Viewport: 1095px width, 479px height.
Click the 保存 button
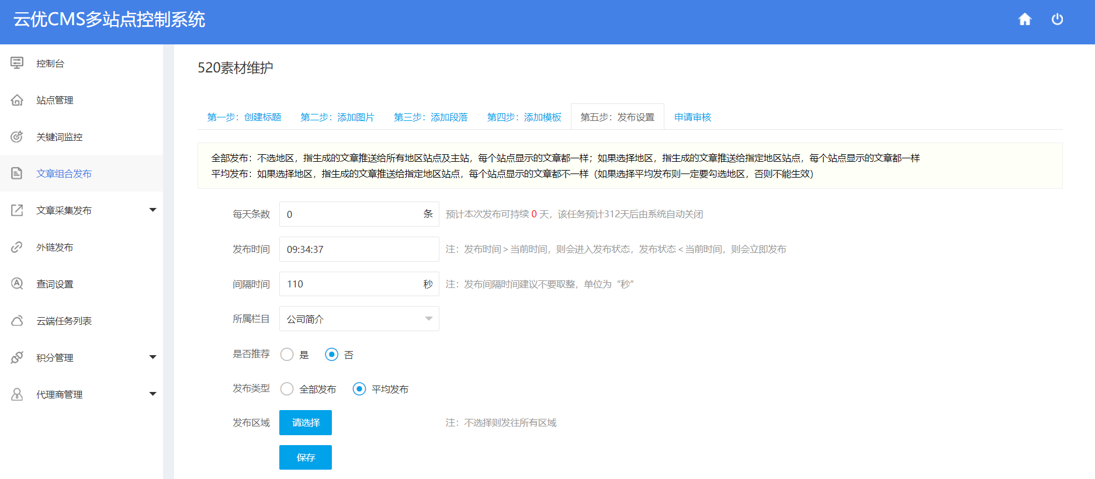[x=306, y=457]
